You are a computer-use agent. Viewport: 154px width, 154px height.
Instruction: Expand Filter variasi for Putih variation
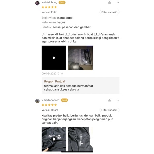tap(109, 12)
